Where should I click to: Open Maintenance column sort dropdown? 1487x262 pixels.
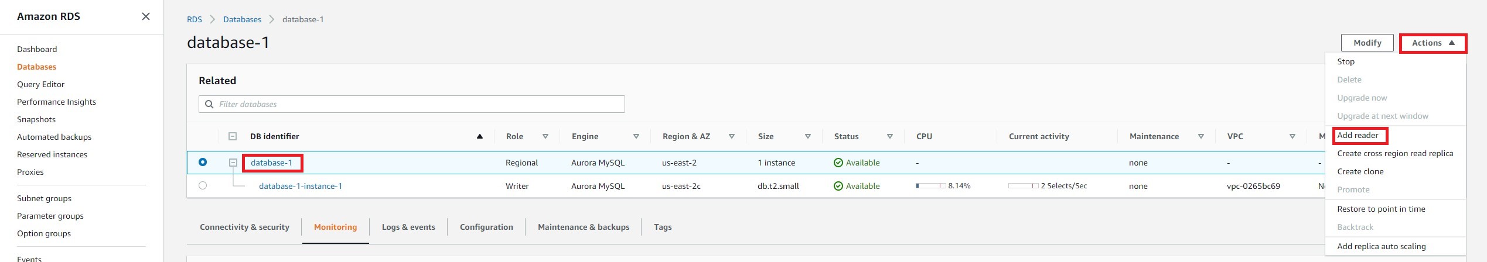[x=1201, y=136]
